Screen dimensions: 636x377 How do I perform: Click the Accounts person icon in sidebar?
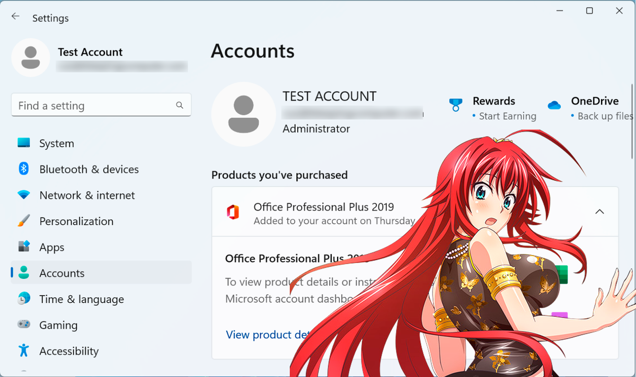click(24, 273)
